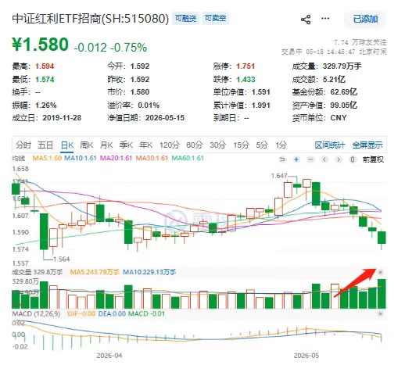Click the 已添加 watchlist button
Screen dimensions: 405x365
pos(365,19)
